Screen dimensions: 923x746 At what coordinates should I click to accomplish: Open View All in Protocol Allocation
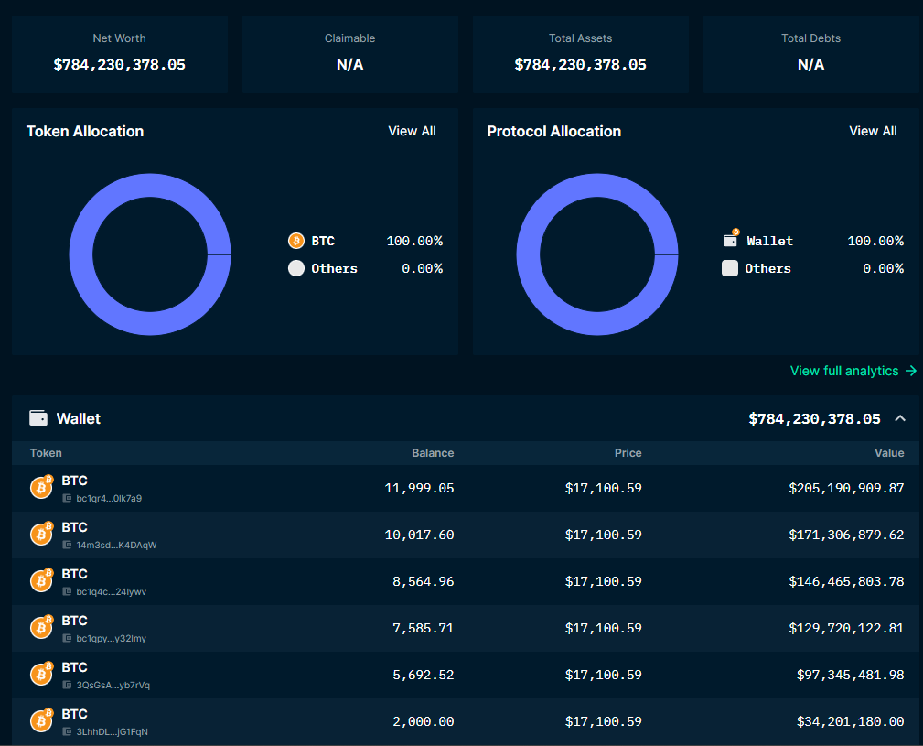(873, 131)
